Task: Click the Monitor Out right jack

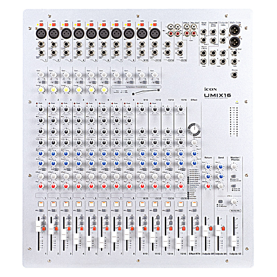Action: 234,61
